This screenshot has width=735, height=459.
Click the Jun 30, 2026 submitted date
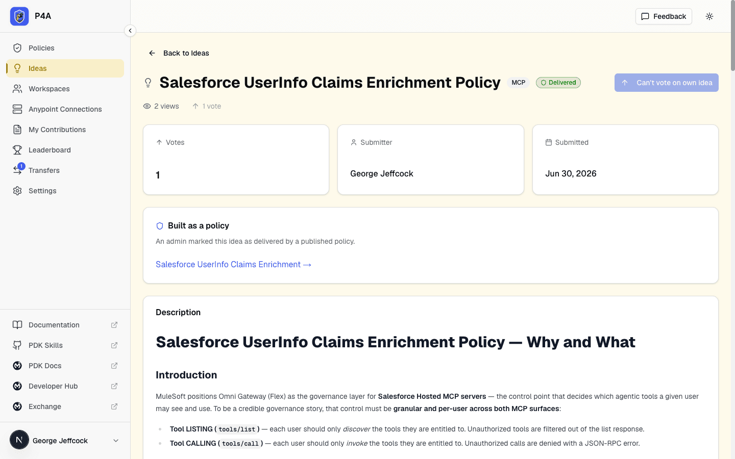pyautogui.click(x=571, y=173)
